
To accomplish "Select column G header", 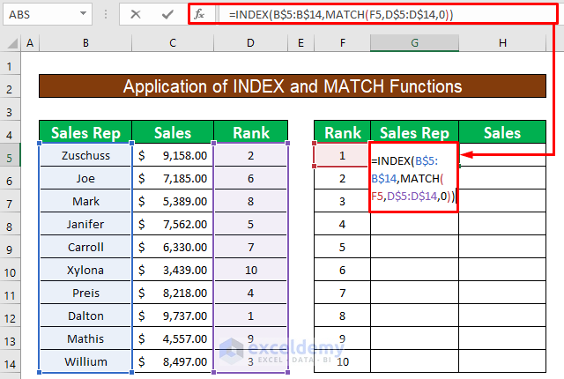I will pyautogui.click(x=413, y=43).
